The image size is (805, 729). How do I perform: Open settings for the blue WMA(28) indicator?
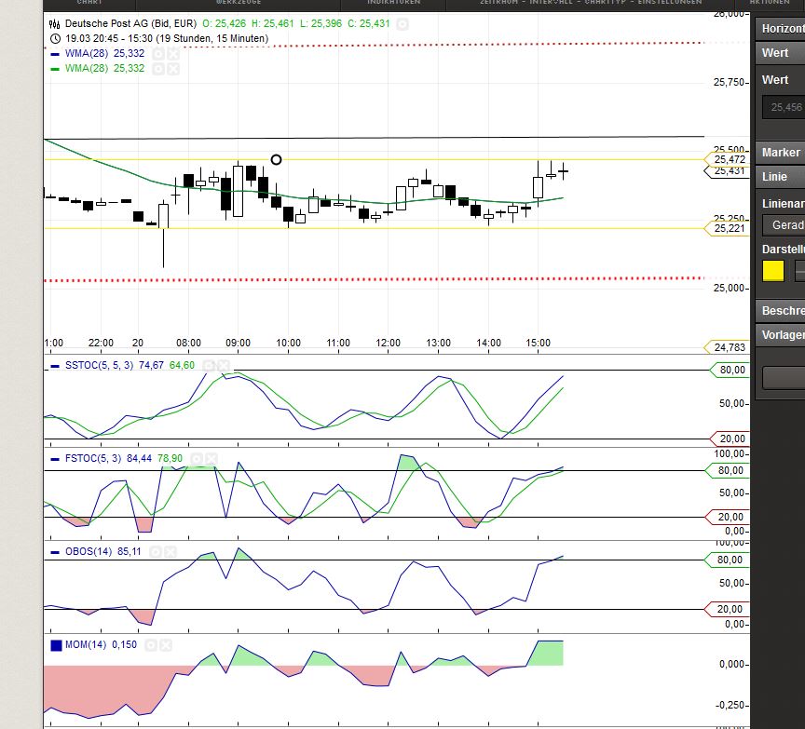(158, 53)
